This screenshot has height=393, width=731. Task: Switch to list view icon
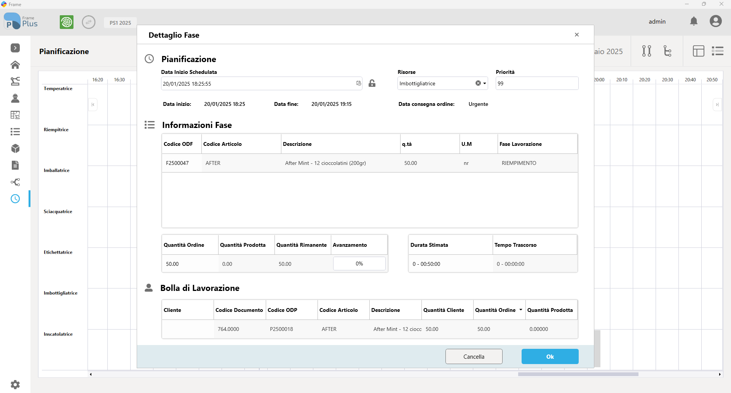coord(718,51)
